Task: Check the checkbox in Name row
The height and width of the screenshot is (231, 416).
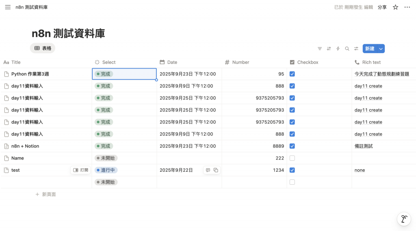Action: click(292, 158)
